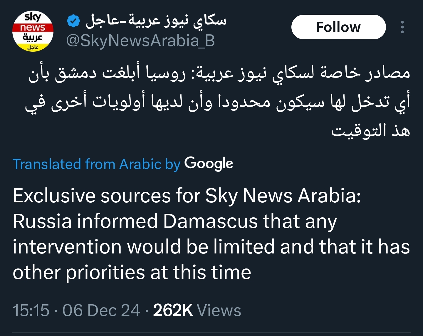Image resolution: width=423 pixels, height=336 pixels.
Task: Click the word "Damascus" in translation
Action: [x=210, y=221]
